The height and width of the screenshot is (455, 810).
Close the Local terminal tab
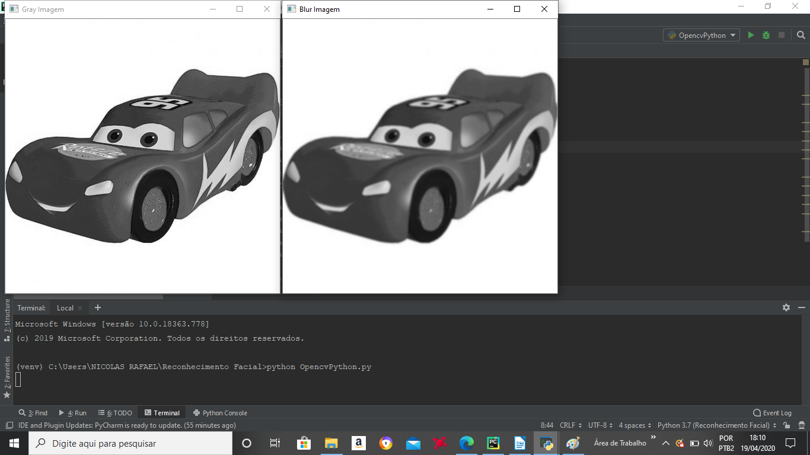tap(80, 308)
